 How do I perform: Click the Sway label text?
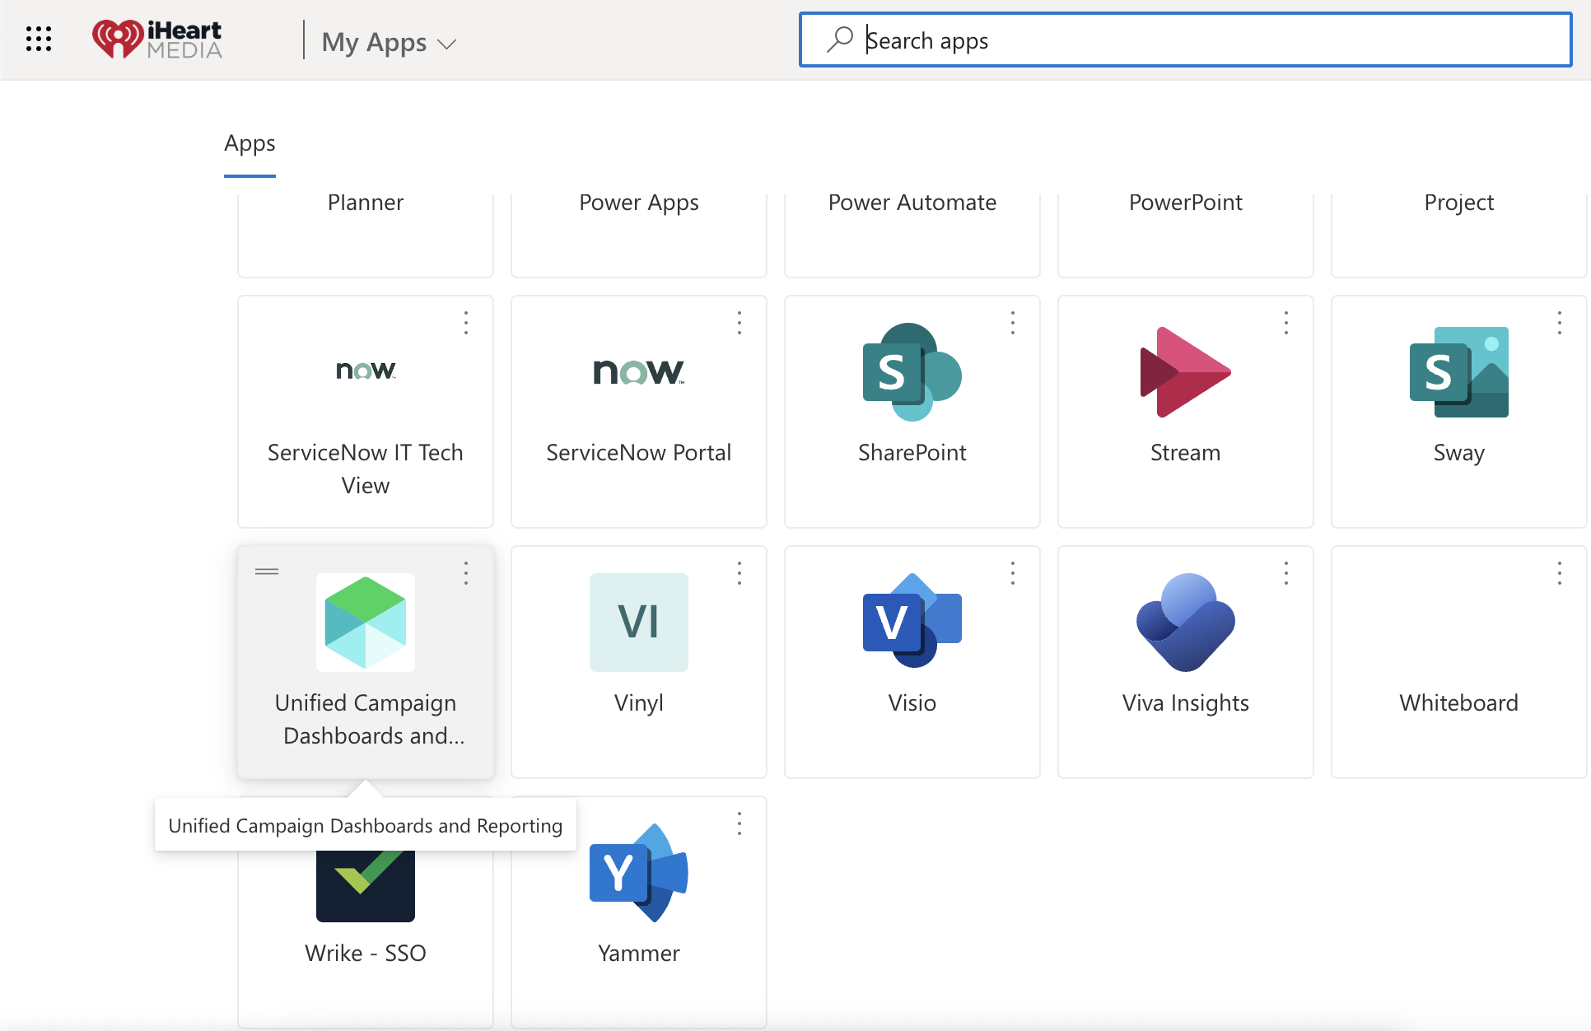pos(1459,454)
